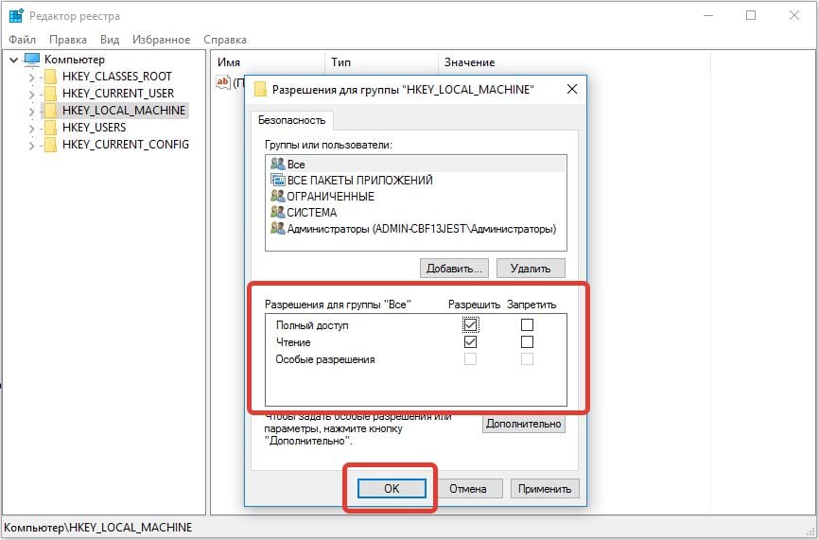Click the HKEY_USERS folder icon
The width and height of the screenshot is (819, 540).
coord(50,128)
